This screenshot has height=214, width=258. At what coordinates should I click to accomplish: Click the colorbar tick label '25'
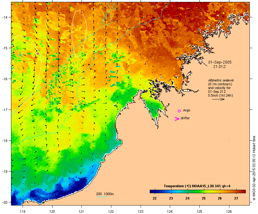tap(204, 198)
